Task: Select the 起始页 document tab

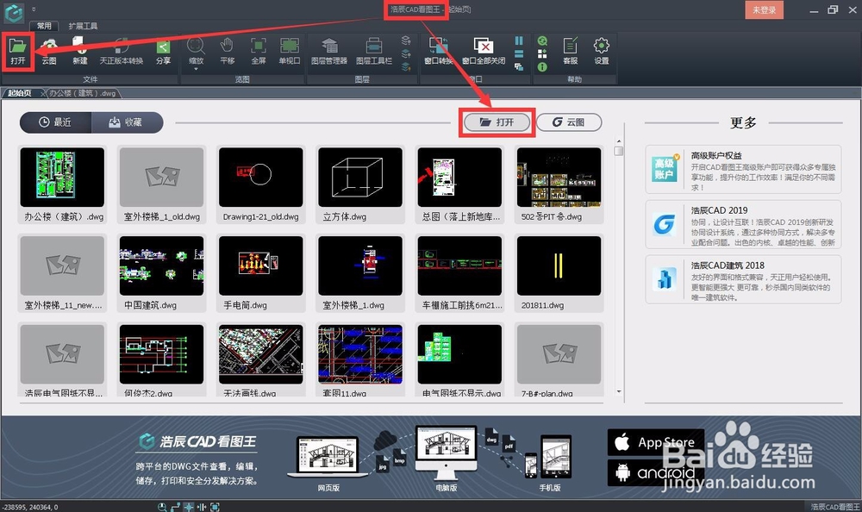Action: [21, 93]
